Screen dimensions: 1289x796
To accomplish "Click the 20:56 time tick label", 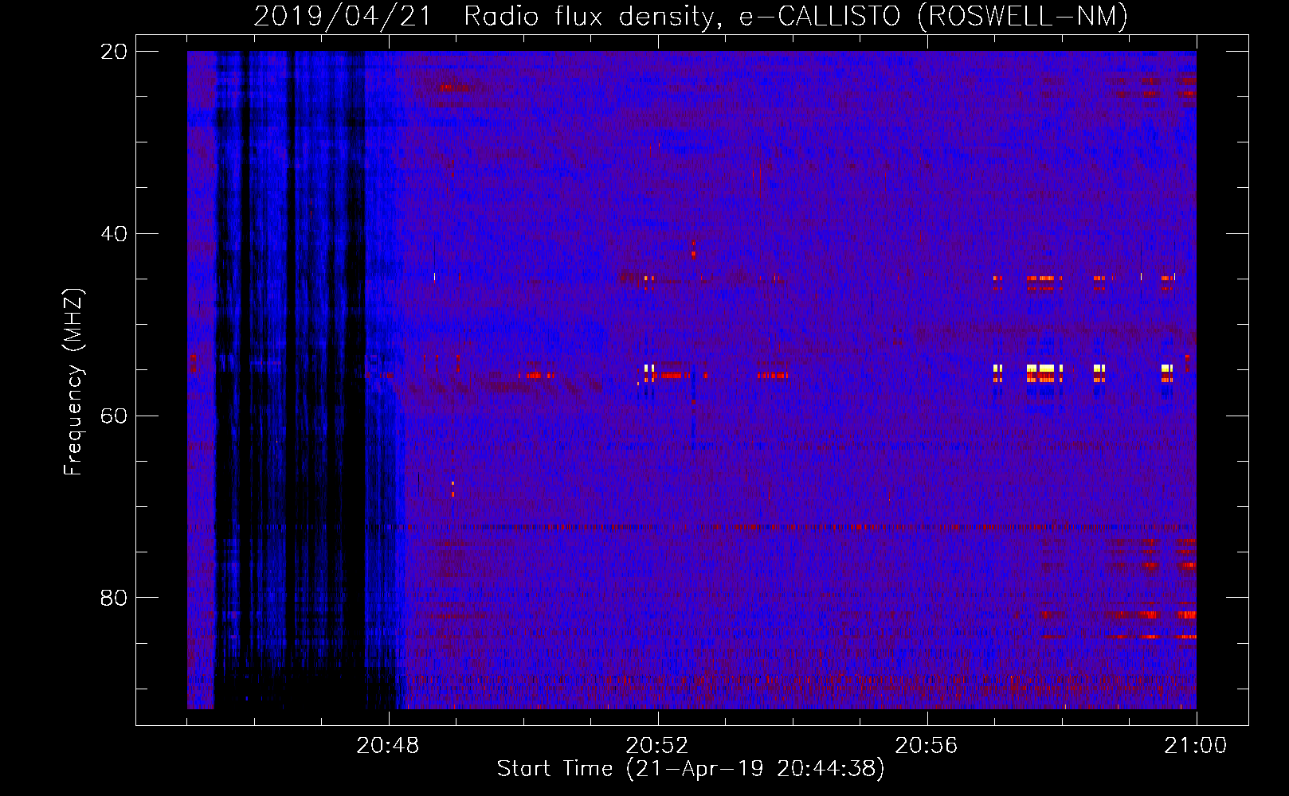I will click(927, 746).
